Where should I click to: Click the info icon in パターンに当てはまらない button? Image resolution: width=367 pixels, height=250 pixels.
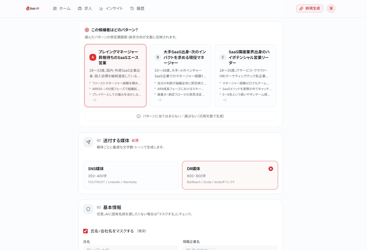(x=139, y=116)
